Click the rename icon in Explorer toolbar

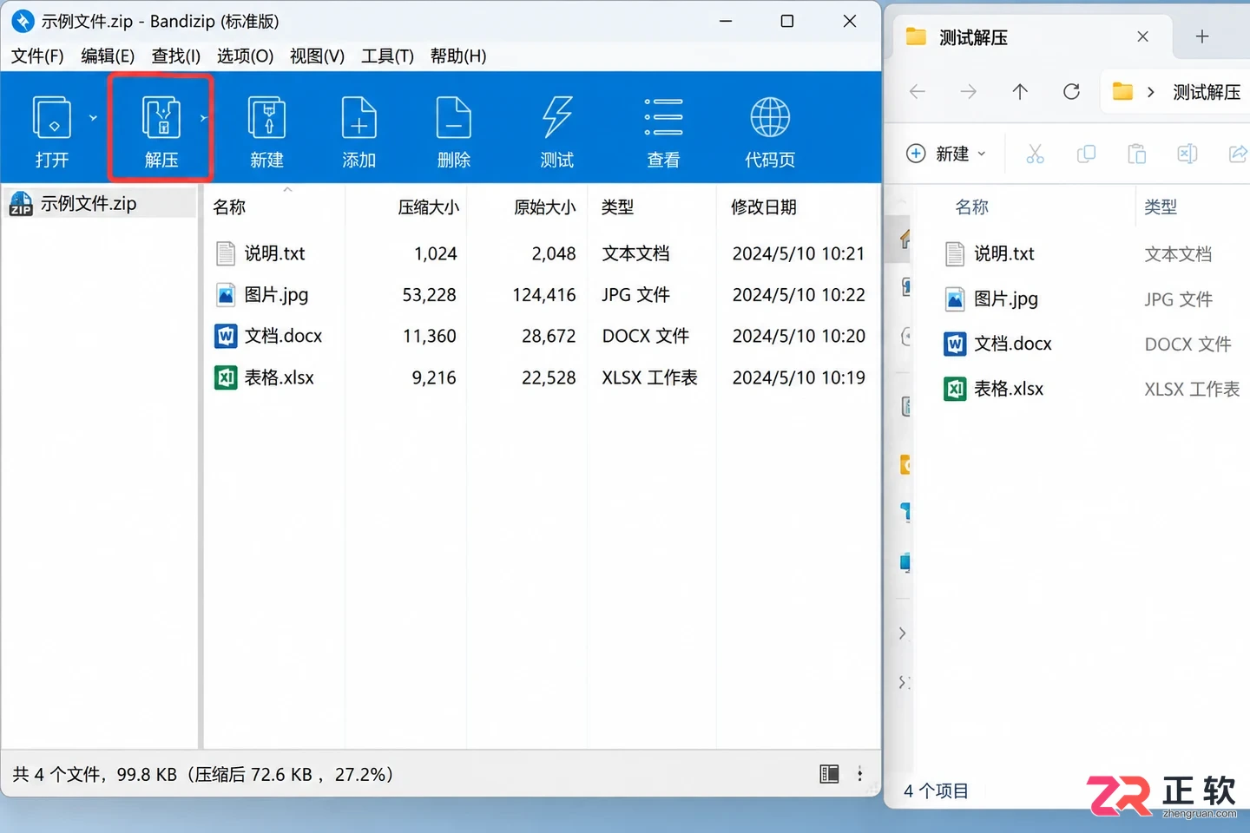point(1187,154)
